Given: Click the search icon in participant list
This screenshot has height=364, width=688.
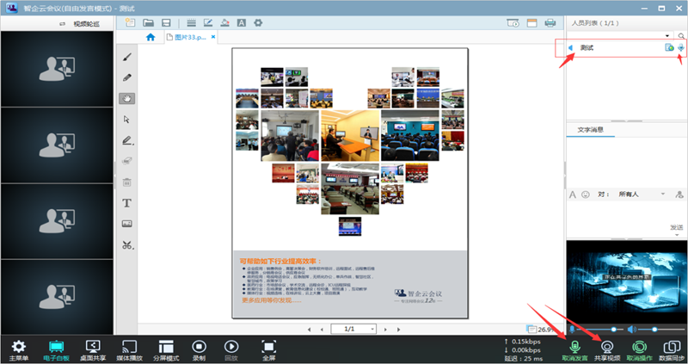Looking at the screenshot, I should [681, 35].
